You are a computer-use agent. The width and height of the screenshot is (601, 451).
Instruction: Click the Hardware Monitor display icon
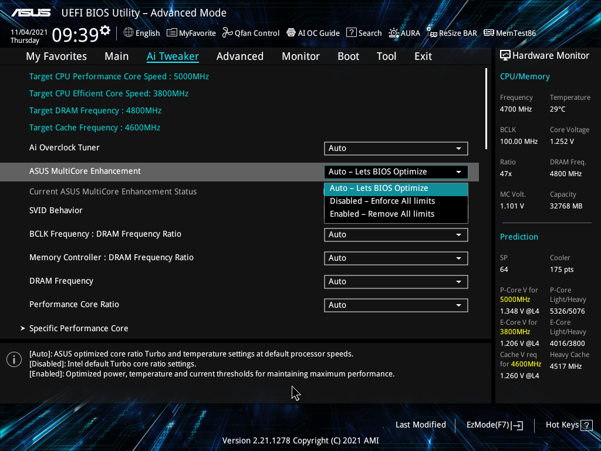505,56
